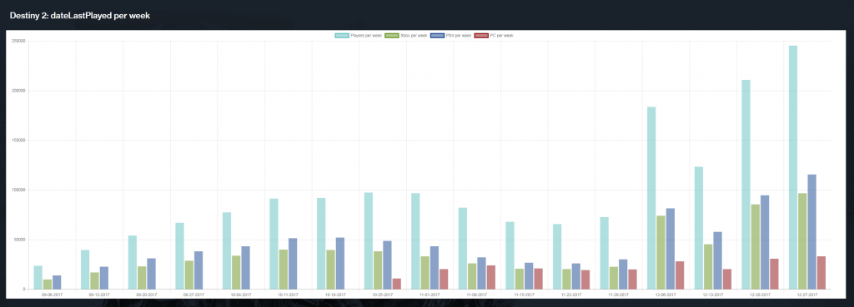The image size is (854, 307).
Task: Click the Players per week bar for 09-06-2017
Action: [x=38, y=277]
